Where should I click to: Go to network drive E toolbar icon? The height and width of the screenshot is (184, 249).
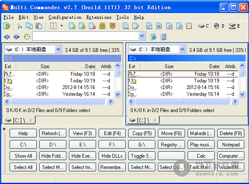click(234, 26)
